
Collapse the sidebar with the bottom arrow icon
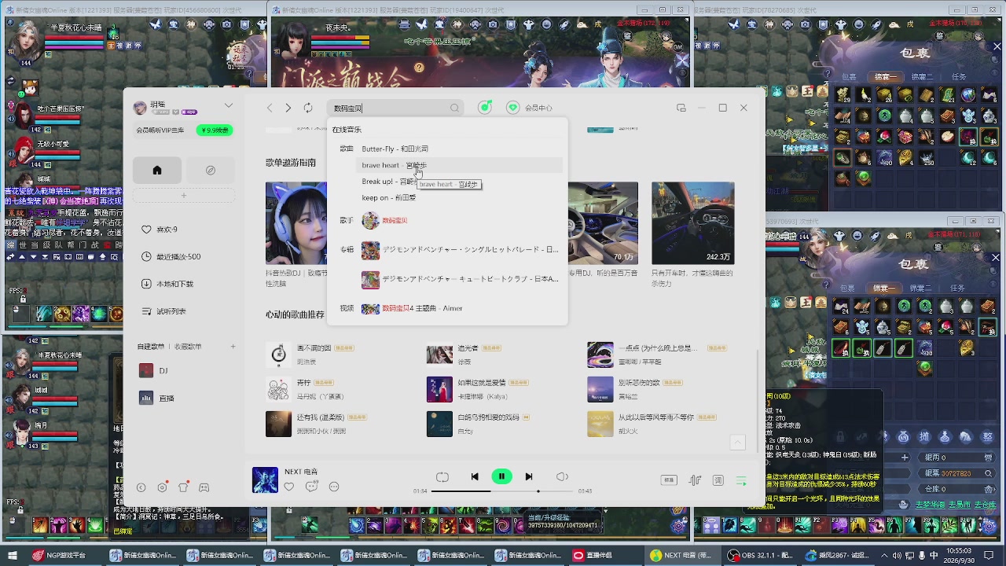(x=141, y=487)
